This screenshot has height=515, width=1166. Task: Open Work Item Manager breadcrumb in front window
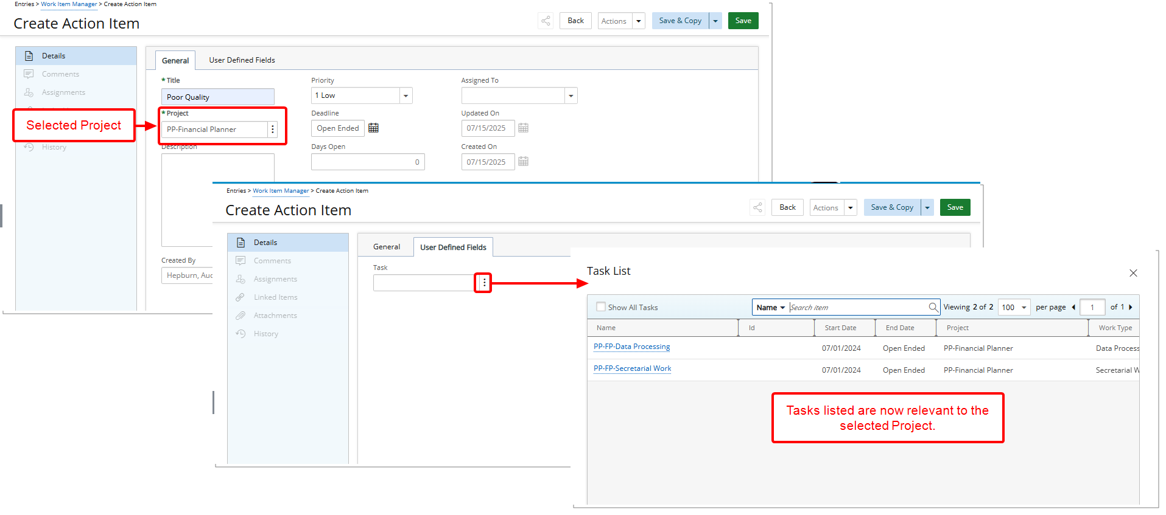(281, 191)
